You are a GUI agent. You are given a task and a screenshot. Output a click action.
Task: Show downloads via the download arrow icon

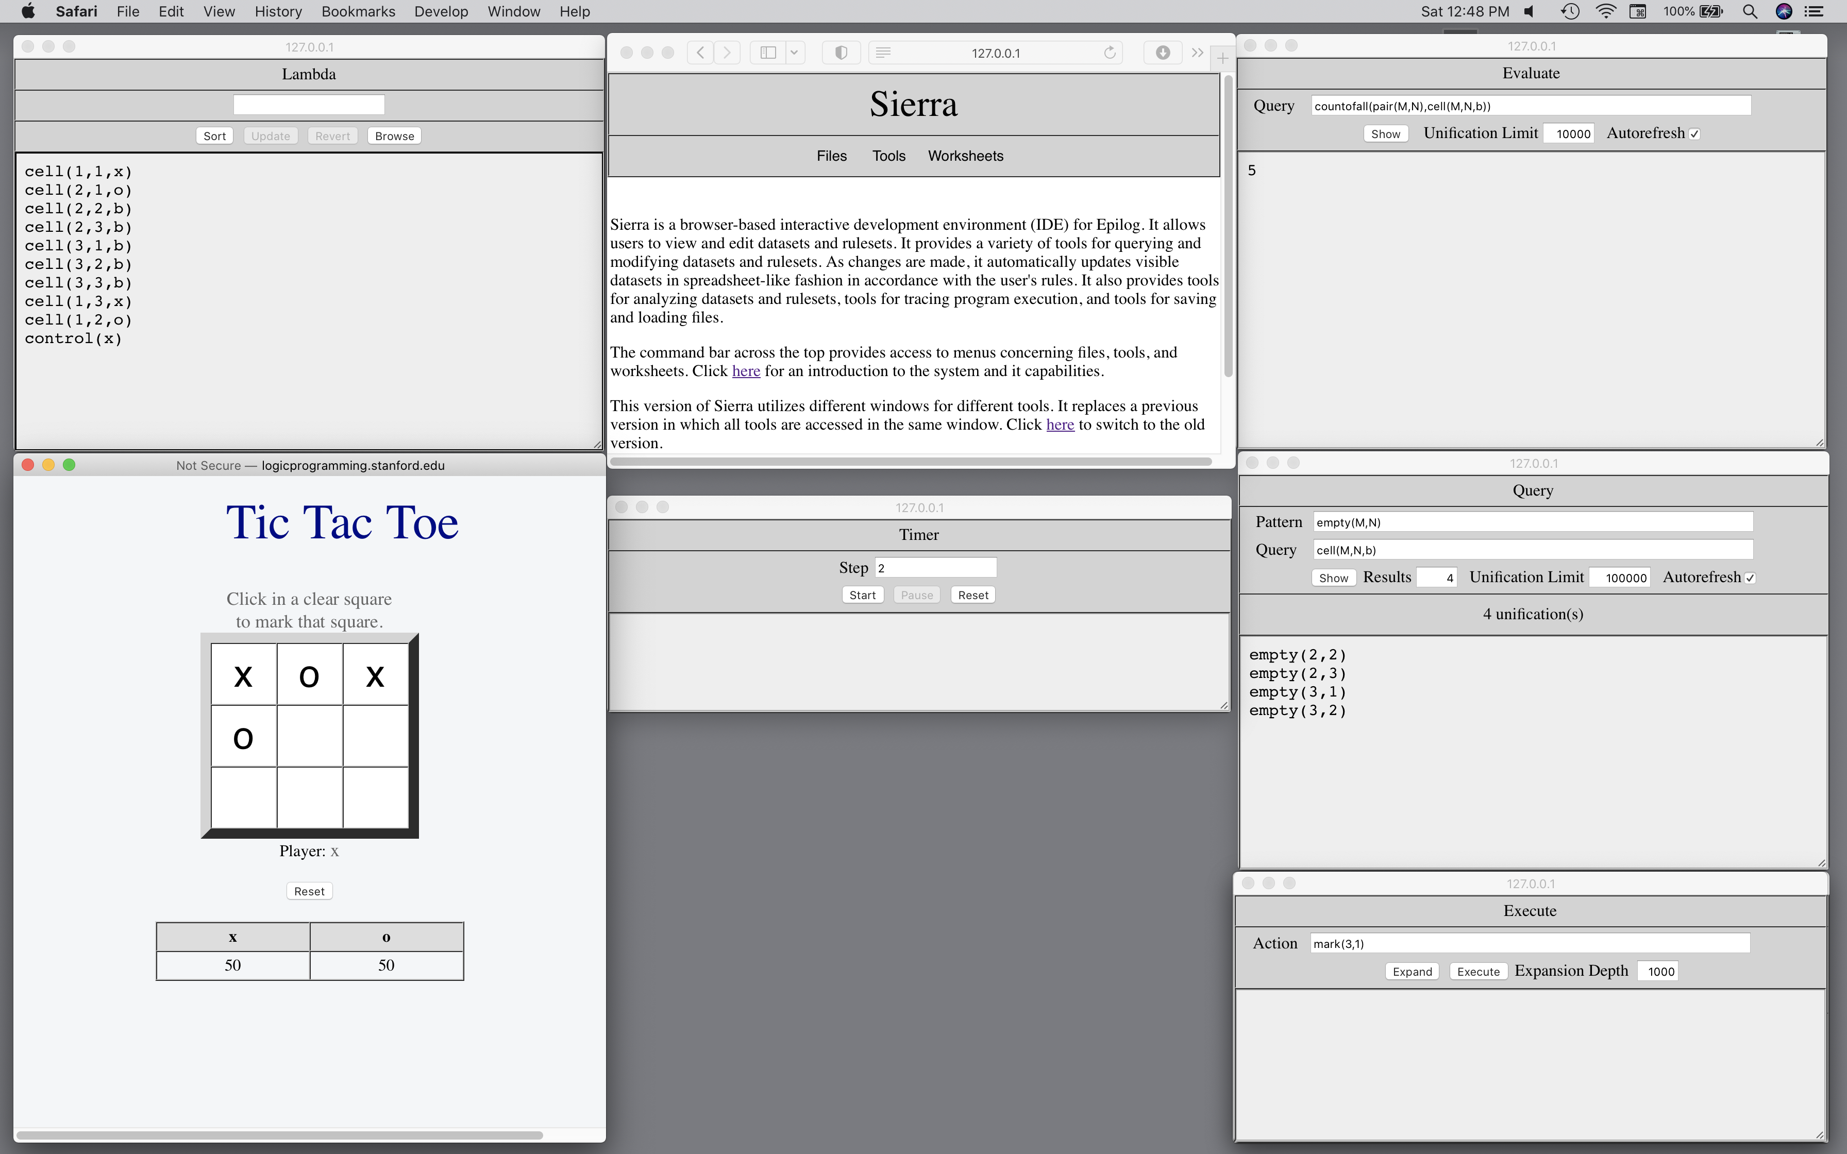[1163, 53]
